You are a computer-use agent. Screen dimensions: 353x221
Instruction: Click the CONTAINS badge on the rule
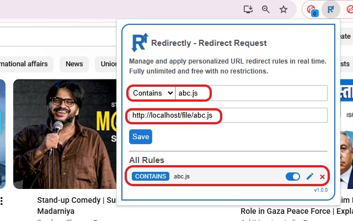(151, 176)
